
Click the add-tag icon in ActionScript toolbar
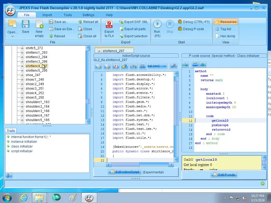point(98,66)
